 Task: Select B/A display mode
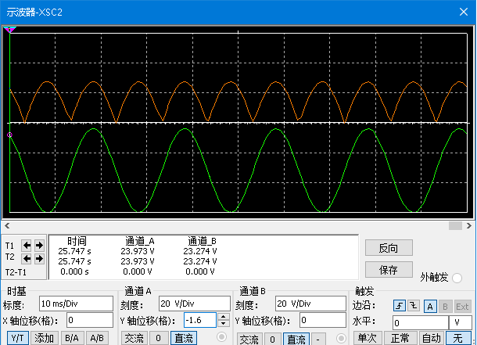point(72,338)
